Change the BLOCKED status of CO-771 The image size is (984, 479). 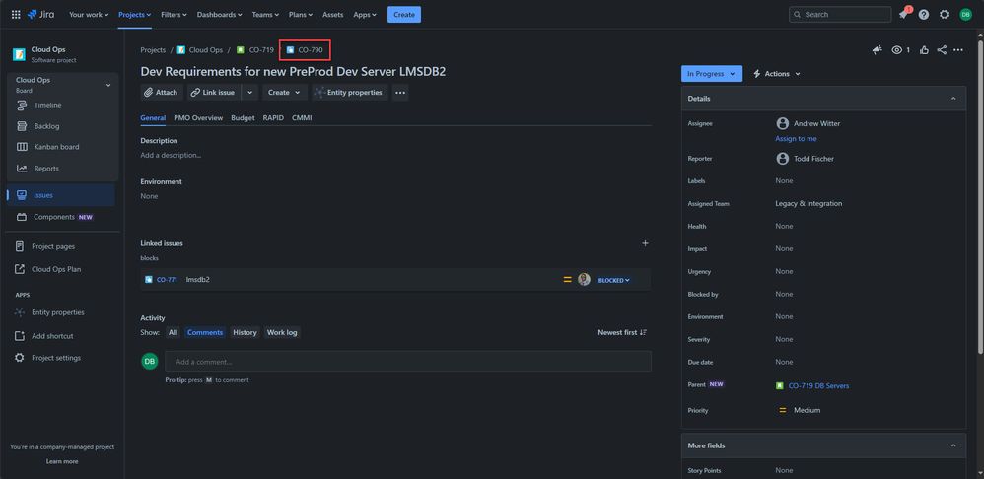pyautogui.click(x=613, y=280)
